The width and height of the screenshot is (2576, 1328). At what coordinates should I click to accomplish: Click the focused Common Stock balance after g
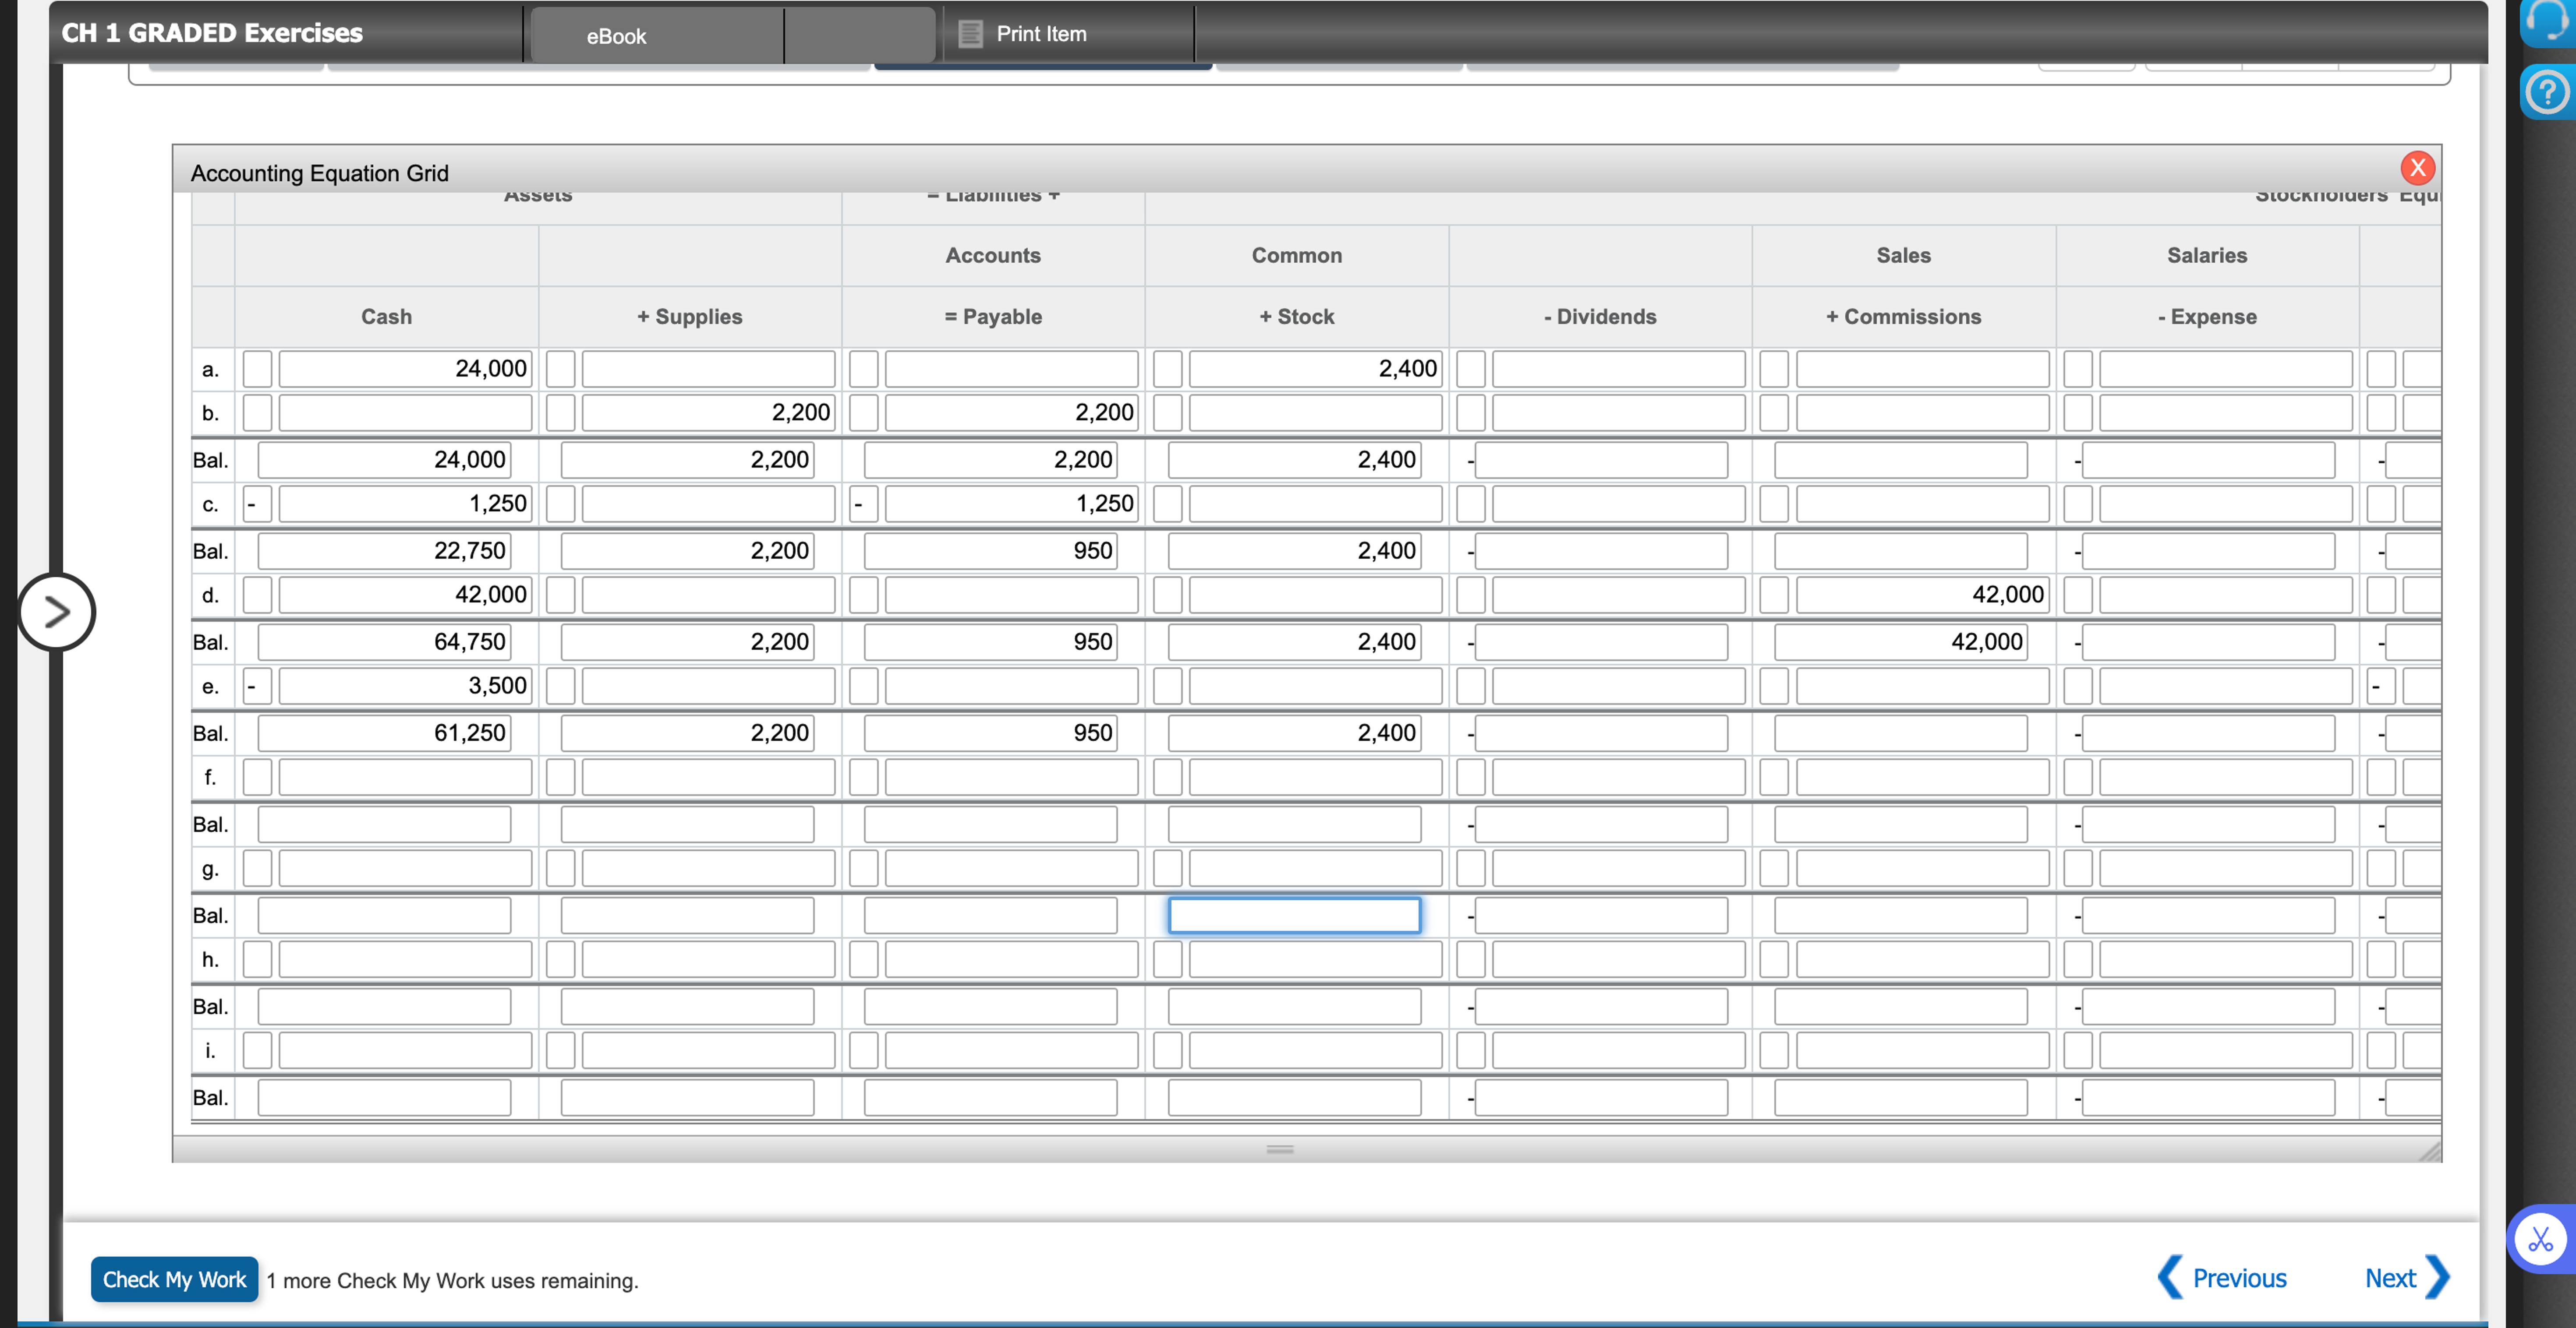pyautogui.click(x=1294, y=915)
